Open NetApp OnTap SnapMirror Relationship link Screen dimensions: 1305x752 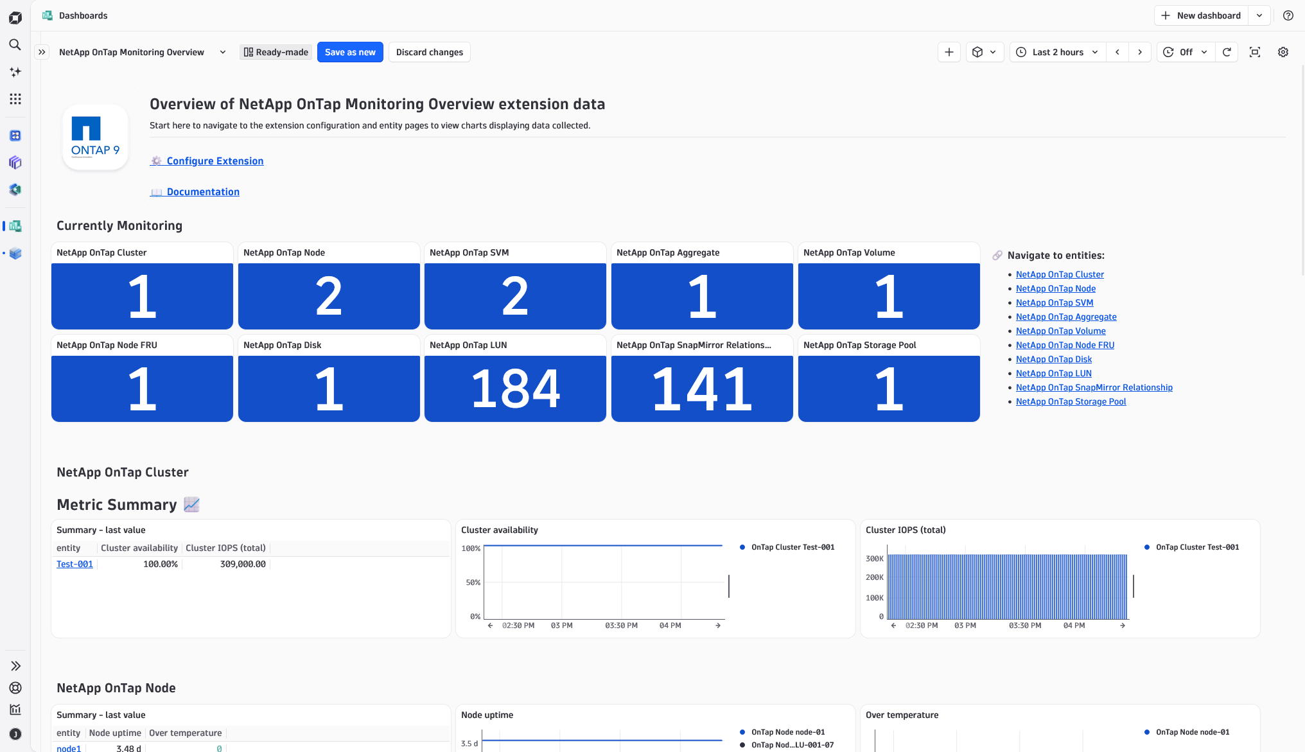click(x=1094, y=387)
